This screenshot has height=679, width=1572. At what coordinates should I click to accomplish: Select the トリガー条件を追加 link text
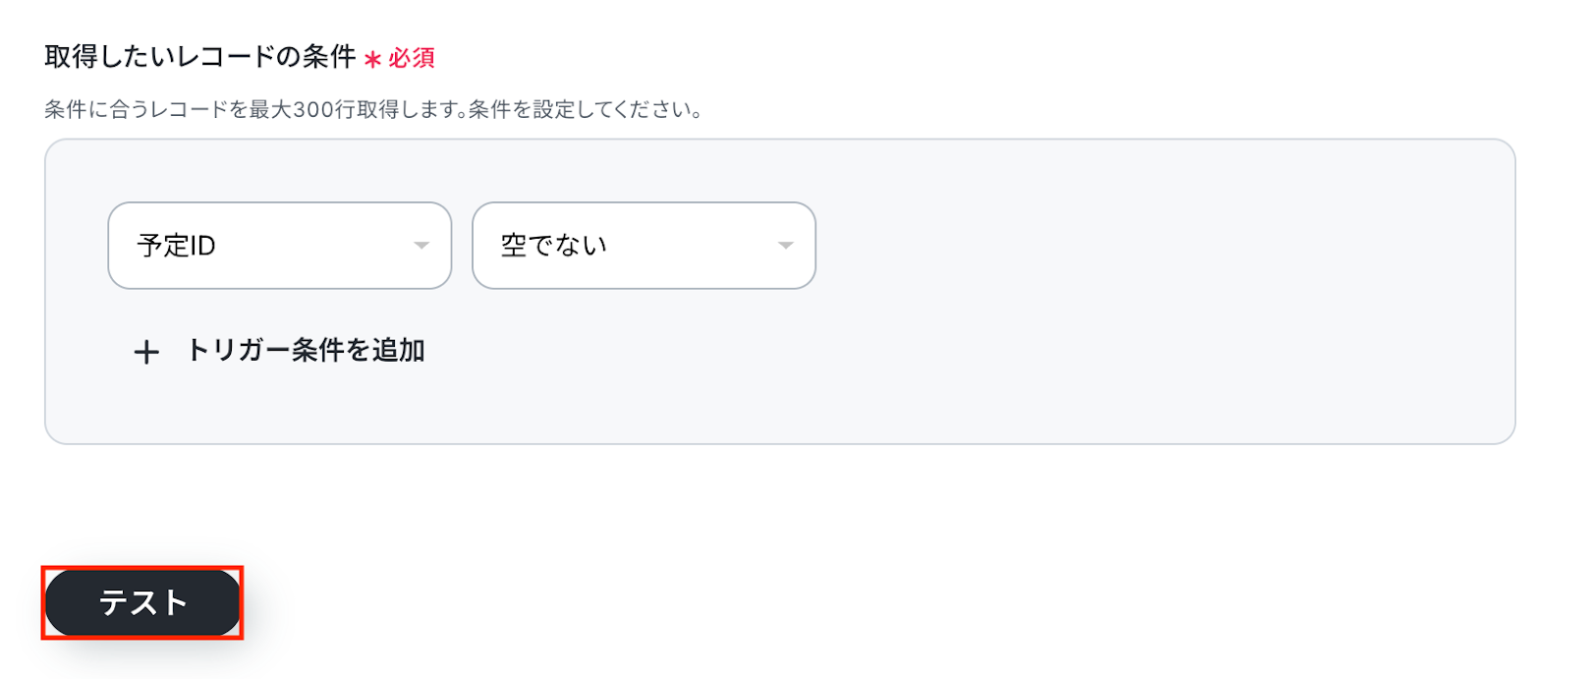(x=306, y=351)
